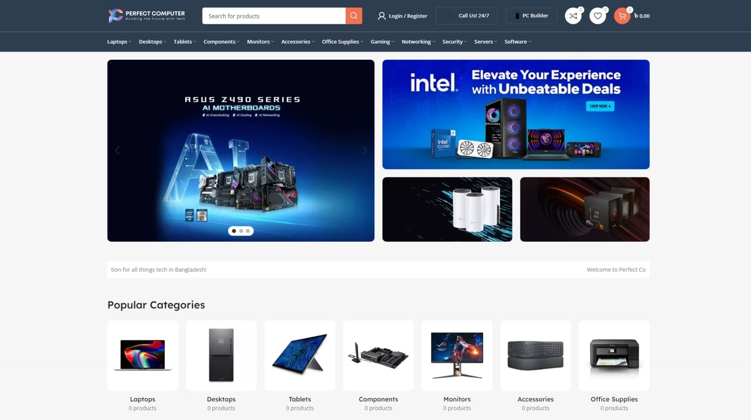The width and height of the screenshot is (751, 420).
Task: Select the third carousel dot indicator
Action: [248, 231]
